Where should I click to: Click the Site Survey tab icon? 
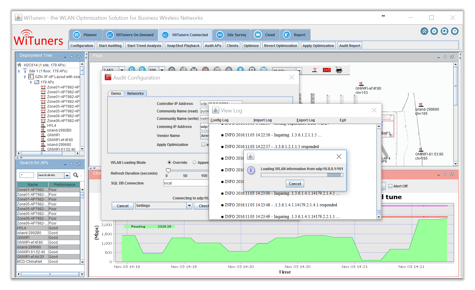220,35
